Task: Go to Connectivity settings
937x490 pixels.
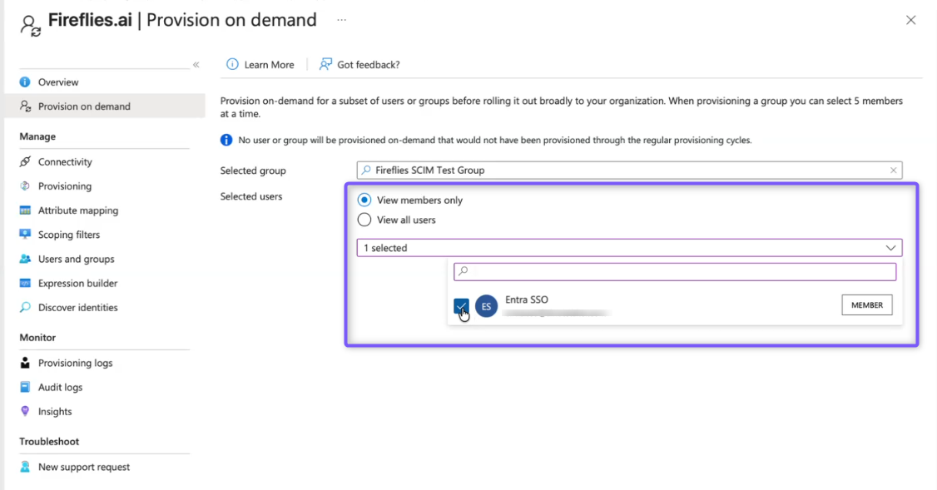Action: click(x=65, y=162)
